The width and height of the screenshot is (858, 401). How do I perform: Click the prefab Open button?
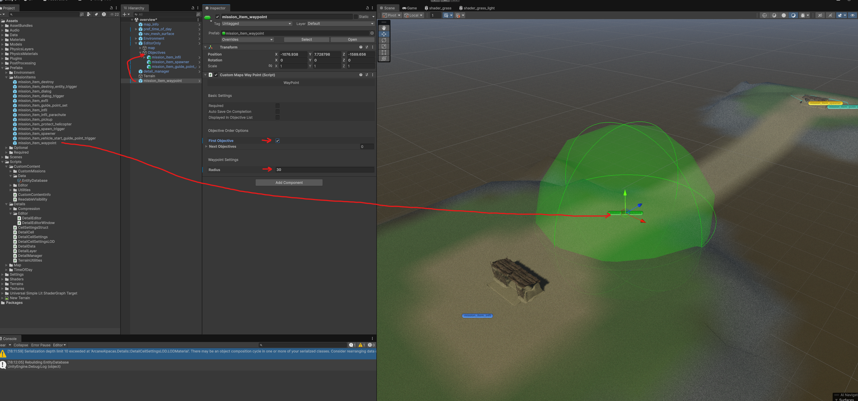[352, 39]
